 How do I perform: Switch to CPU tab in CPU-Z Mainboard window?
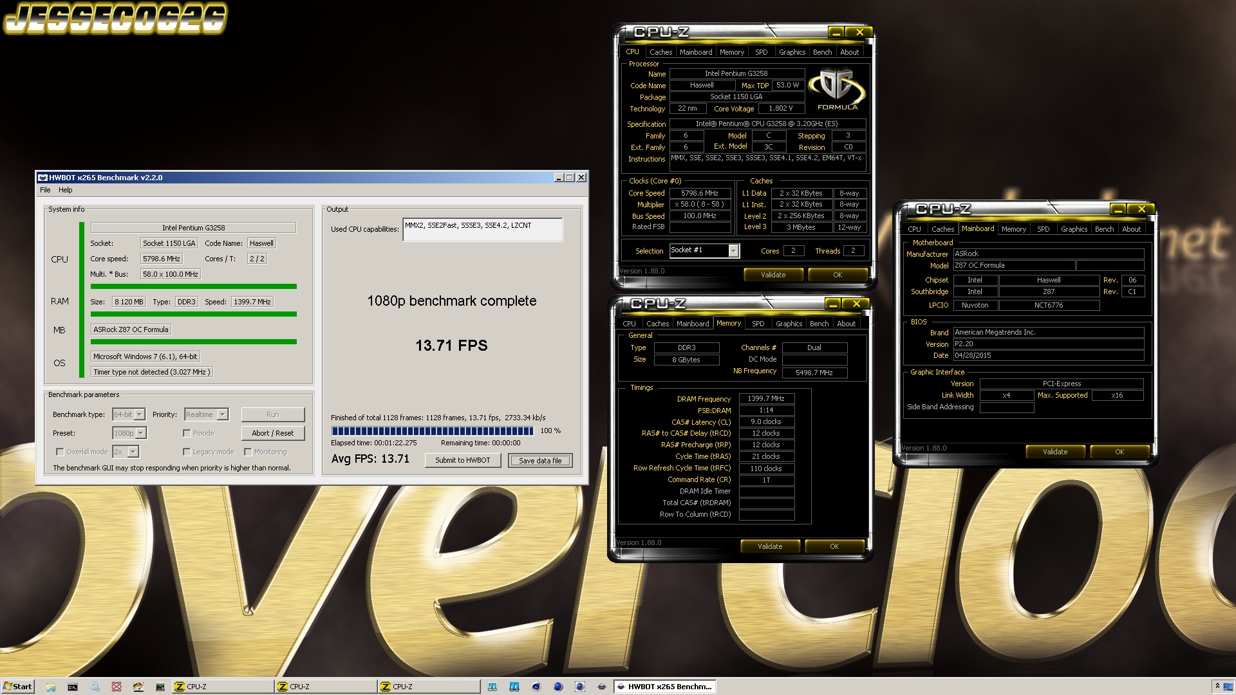(914, 229)
